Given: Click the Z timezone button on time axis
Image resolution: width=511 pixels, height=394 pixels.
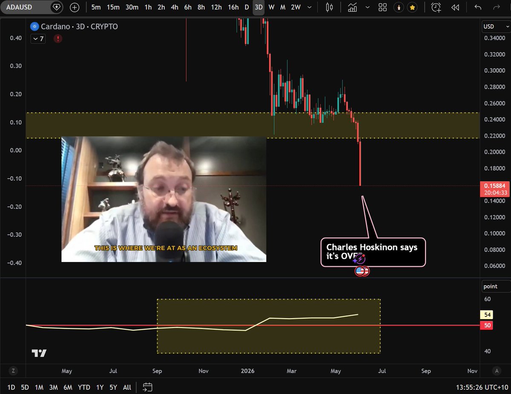Looking at the screenshot, I should point(13,371).
